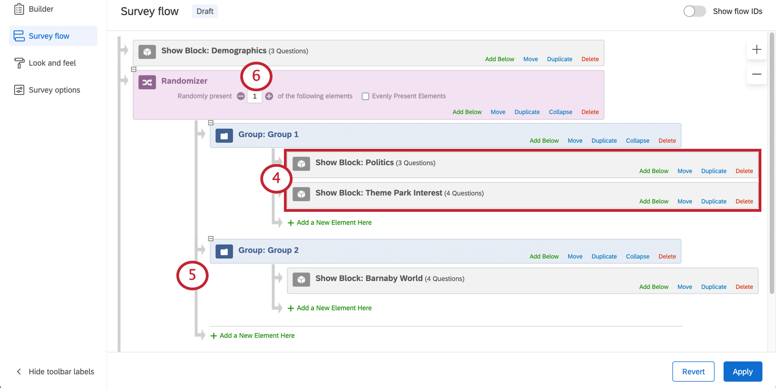The height and width of the screenshot is (388, 776).
Task: Click the Randomizer shuffle icon
Action: tap(147, 82)
